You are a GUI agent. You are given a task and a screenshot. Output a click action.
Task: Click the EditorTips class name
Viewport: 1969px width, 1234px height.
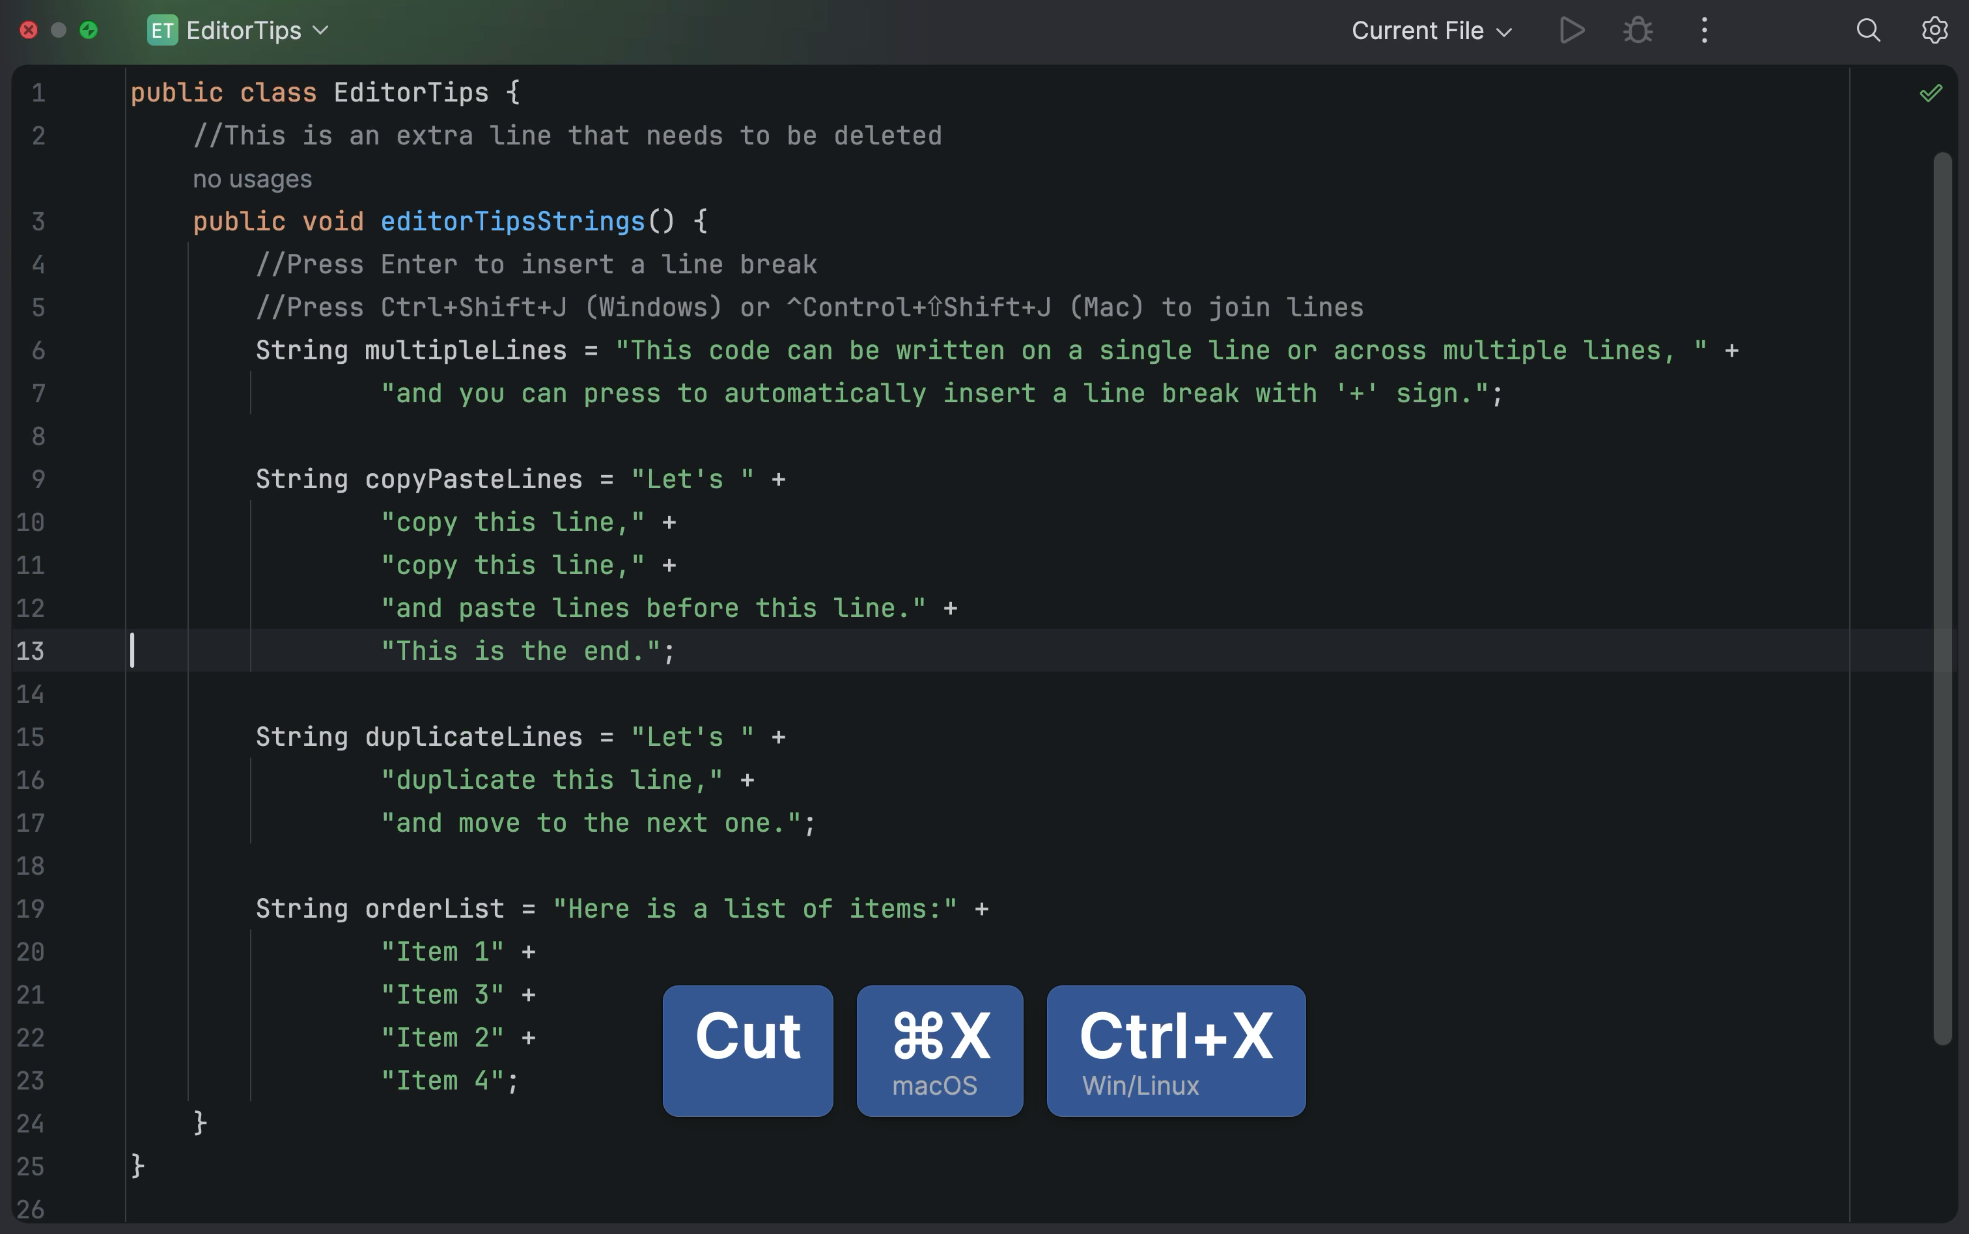point(411,92)
